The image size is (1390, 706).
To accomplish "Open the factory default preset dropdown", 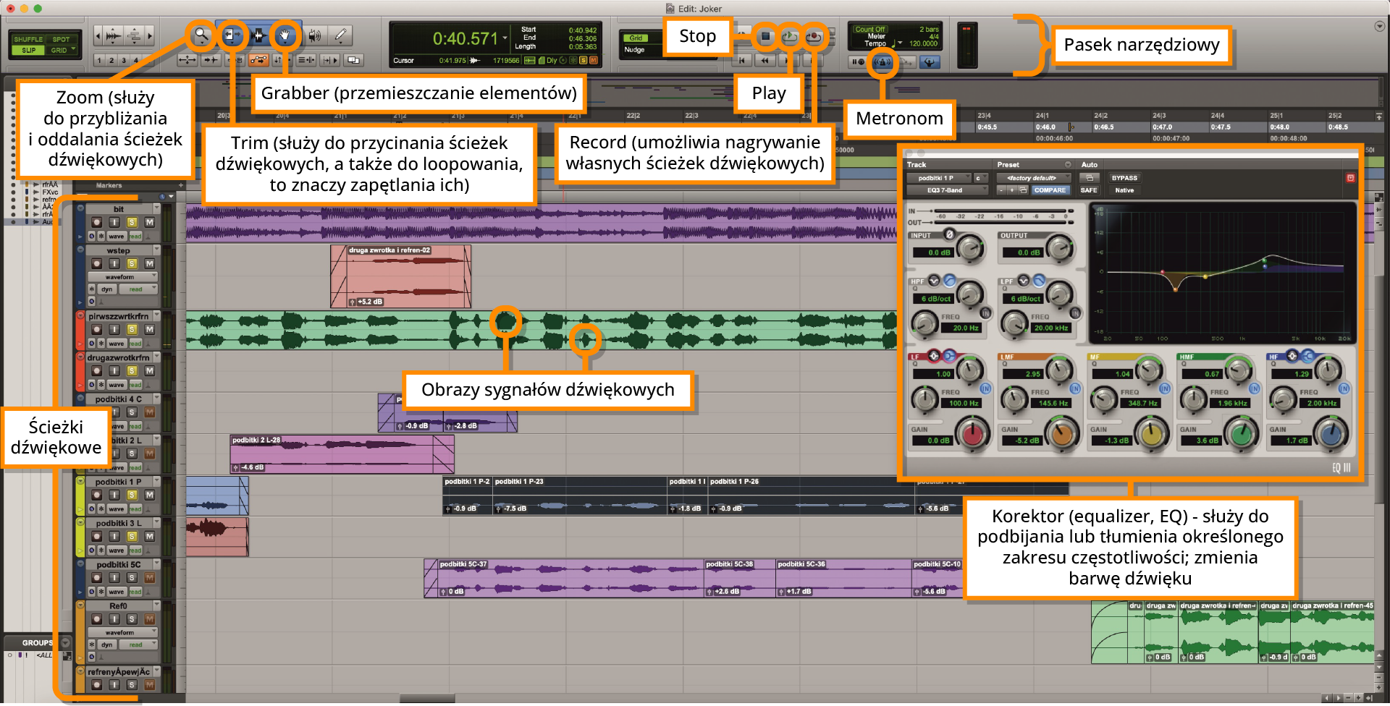I will click(x=1032, y=178).
